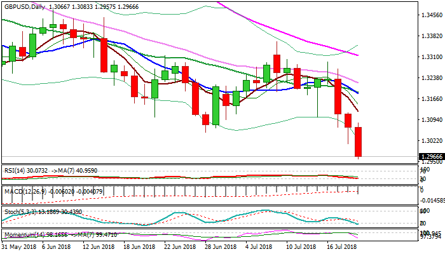This screenshot has height=254, width=445.
Task: Click the 1.31660 price axis label
Action: click(x=431, y=98)
